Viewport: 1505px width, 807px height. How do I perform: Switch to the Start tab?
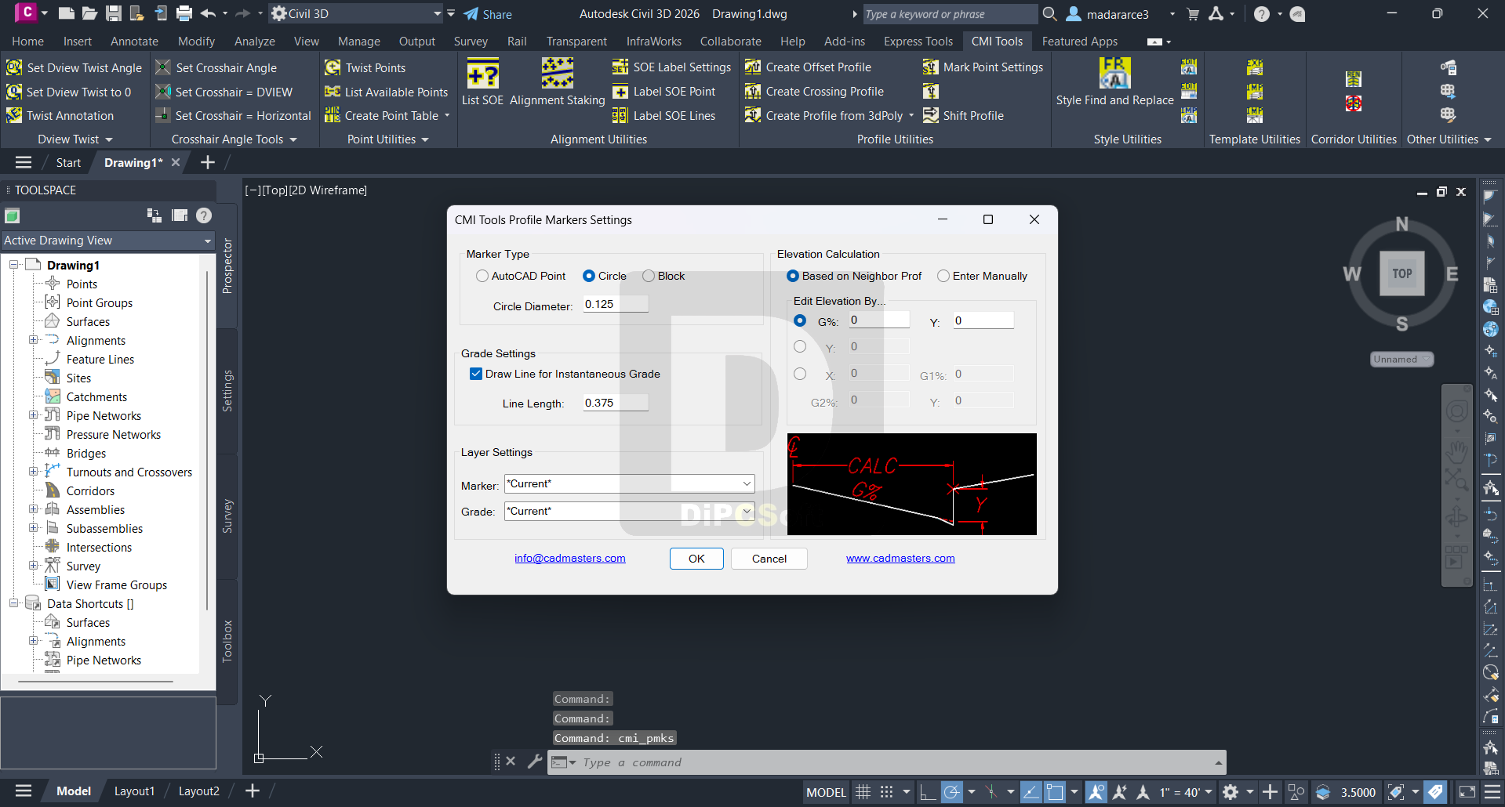pos(68,163)
